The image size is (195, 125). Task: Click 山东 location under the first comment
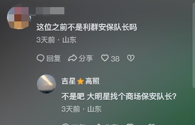[69, 40]
